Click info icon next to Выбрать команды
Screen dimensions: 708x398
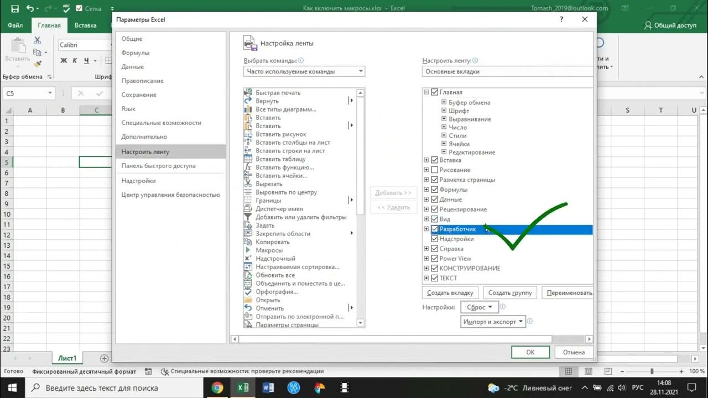301,61
